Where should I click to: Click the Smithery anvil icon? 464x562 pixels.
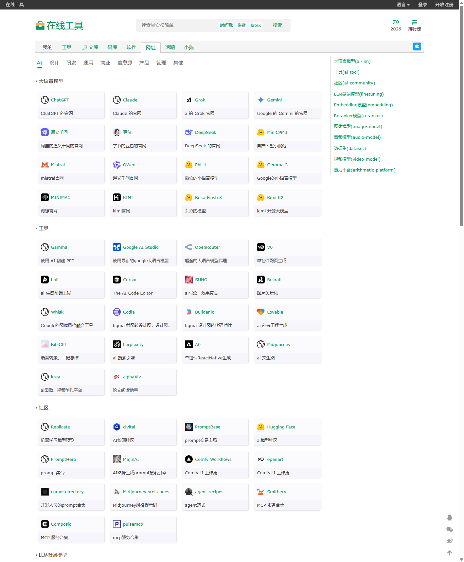(x=261, y=492)
